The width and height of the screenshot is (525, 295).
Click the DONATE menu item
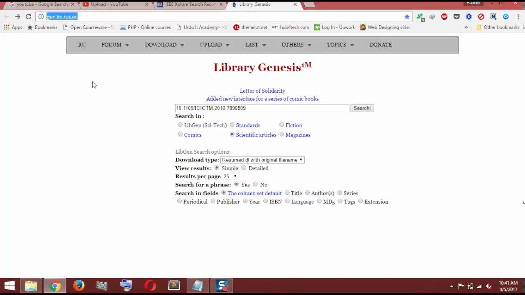[381, 45]
